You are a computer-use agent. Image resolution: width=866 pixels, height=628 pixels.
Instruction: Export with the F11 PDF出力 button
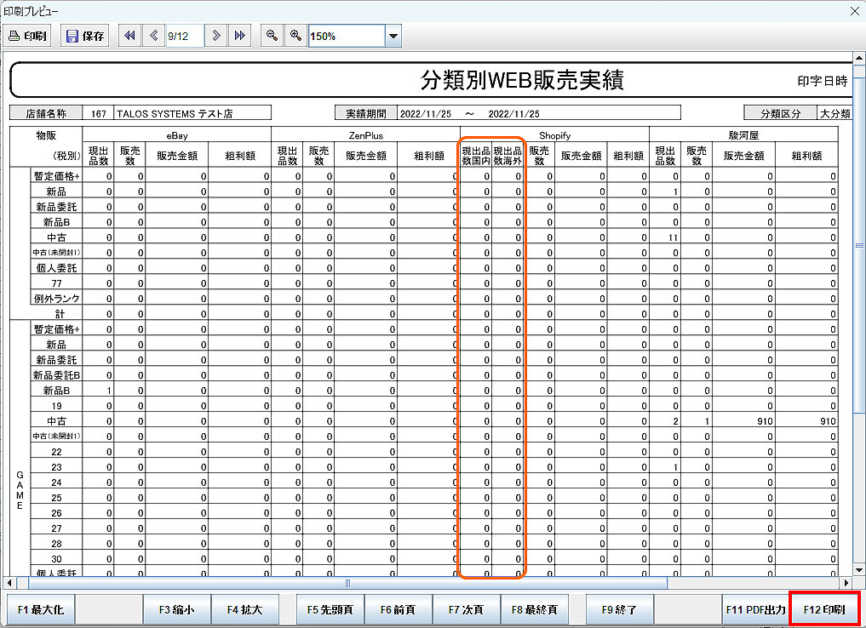755,609
